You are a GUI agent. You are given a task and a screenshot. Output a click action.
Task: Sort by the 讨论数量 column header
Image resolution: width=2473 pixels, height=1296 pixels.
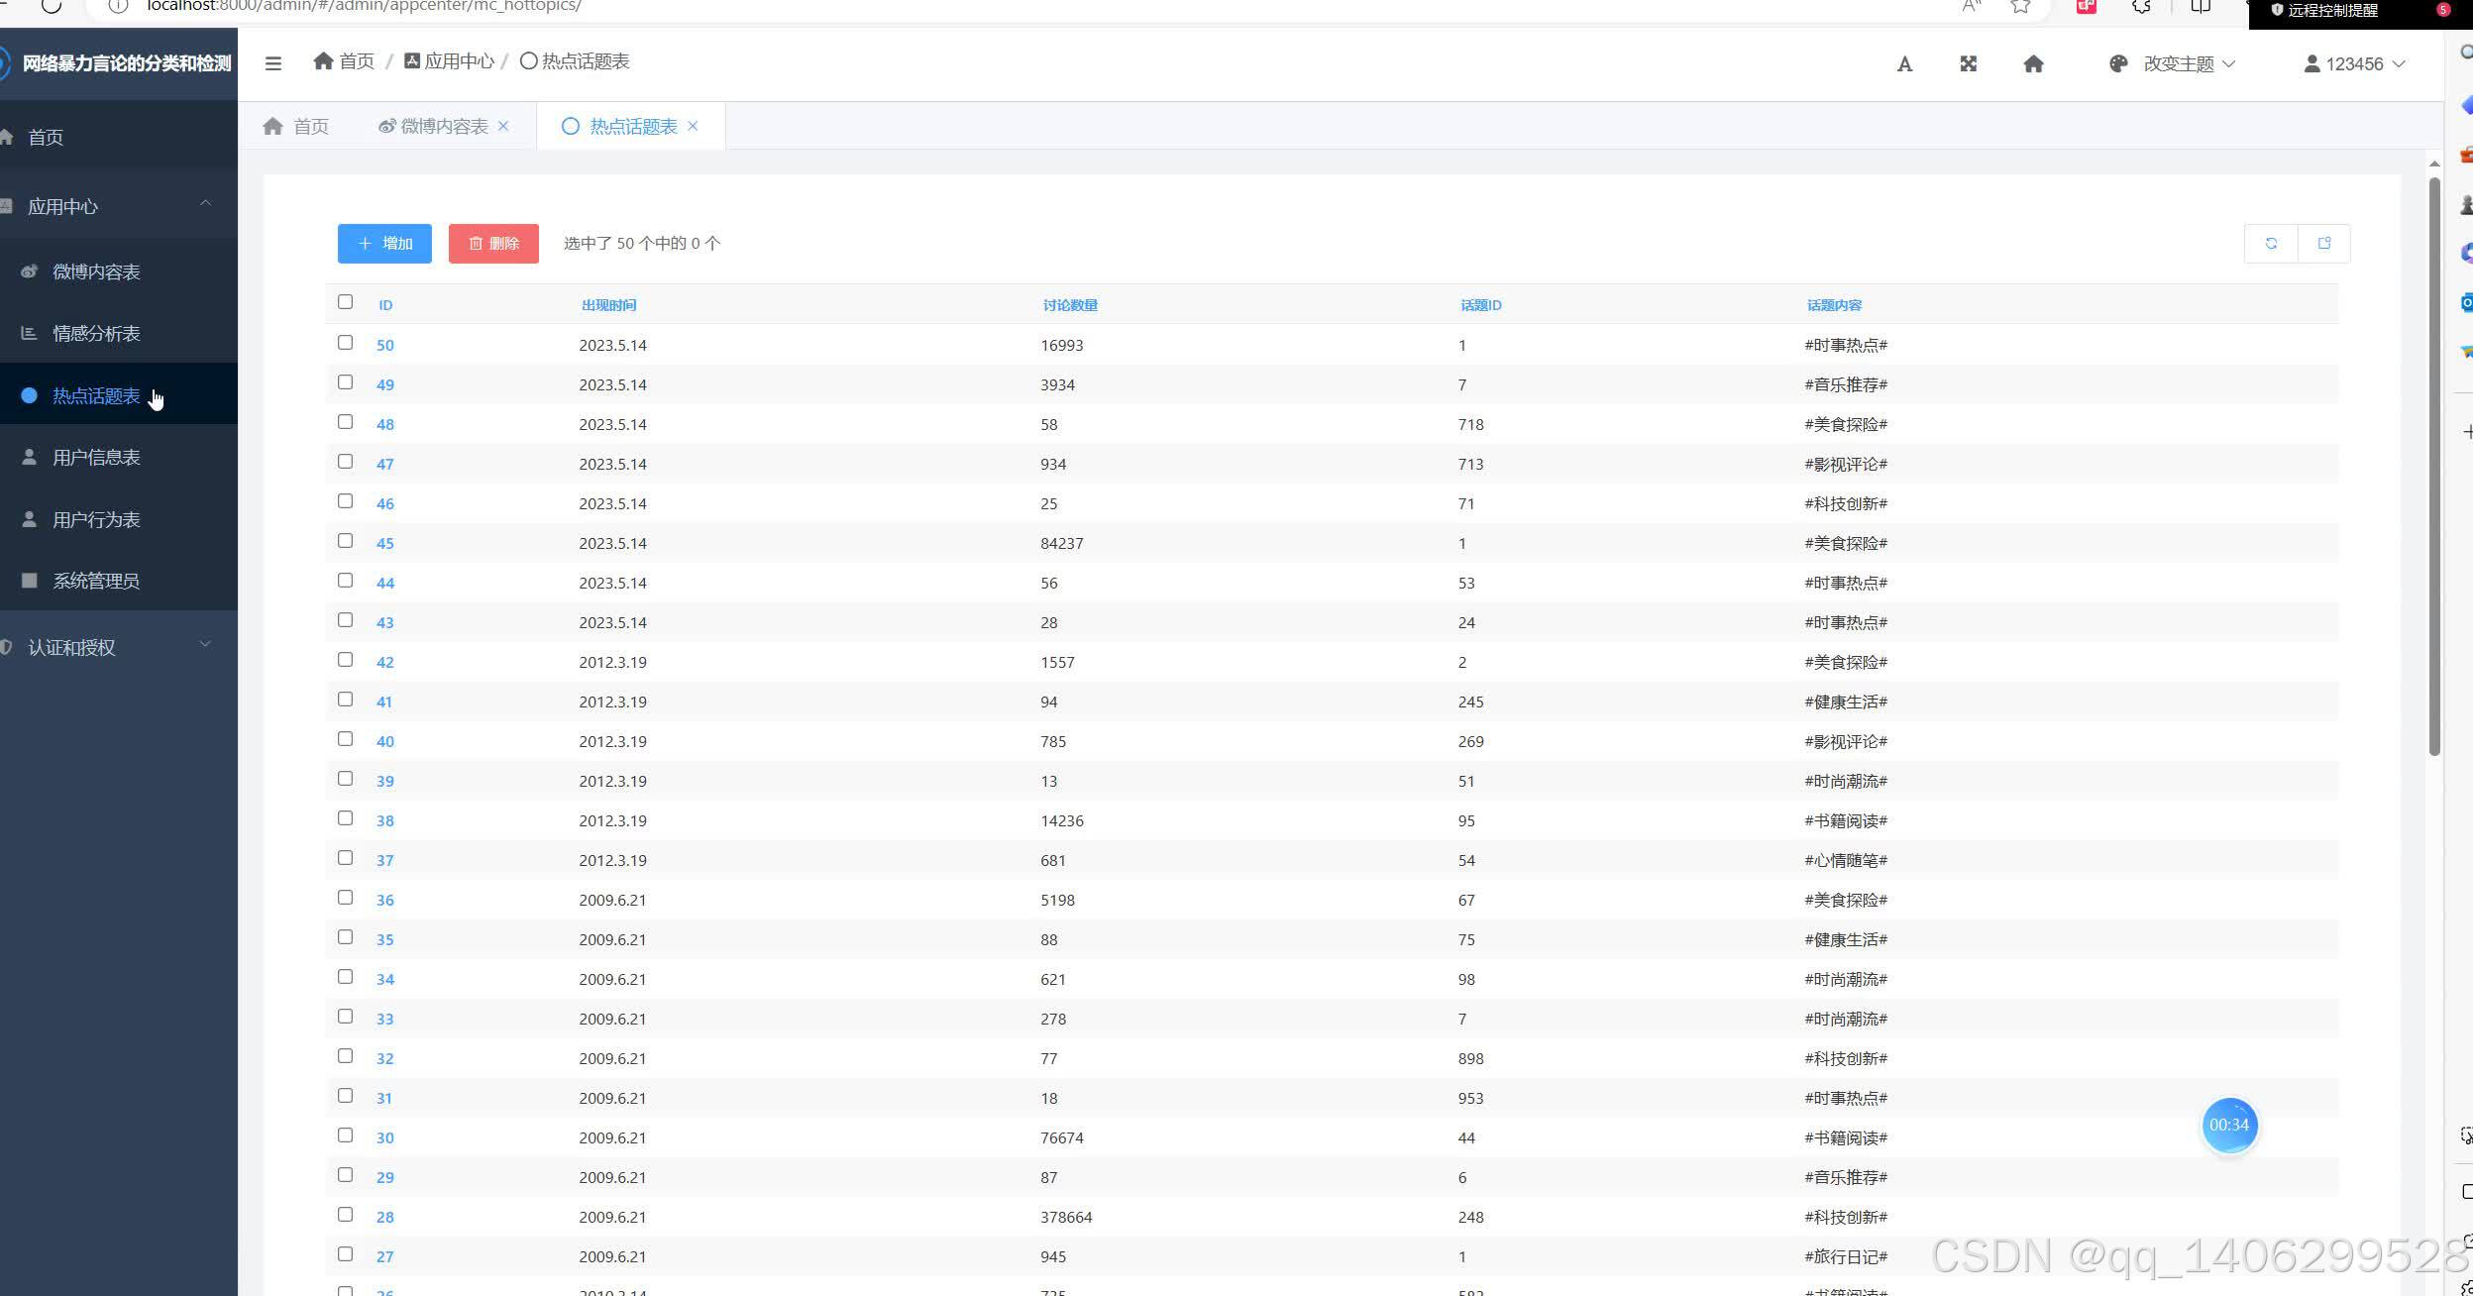[x=1070, y=305]
